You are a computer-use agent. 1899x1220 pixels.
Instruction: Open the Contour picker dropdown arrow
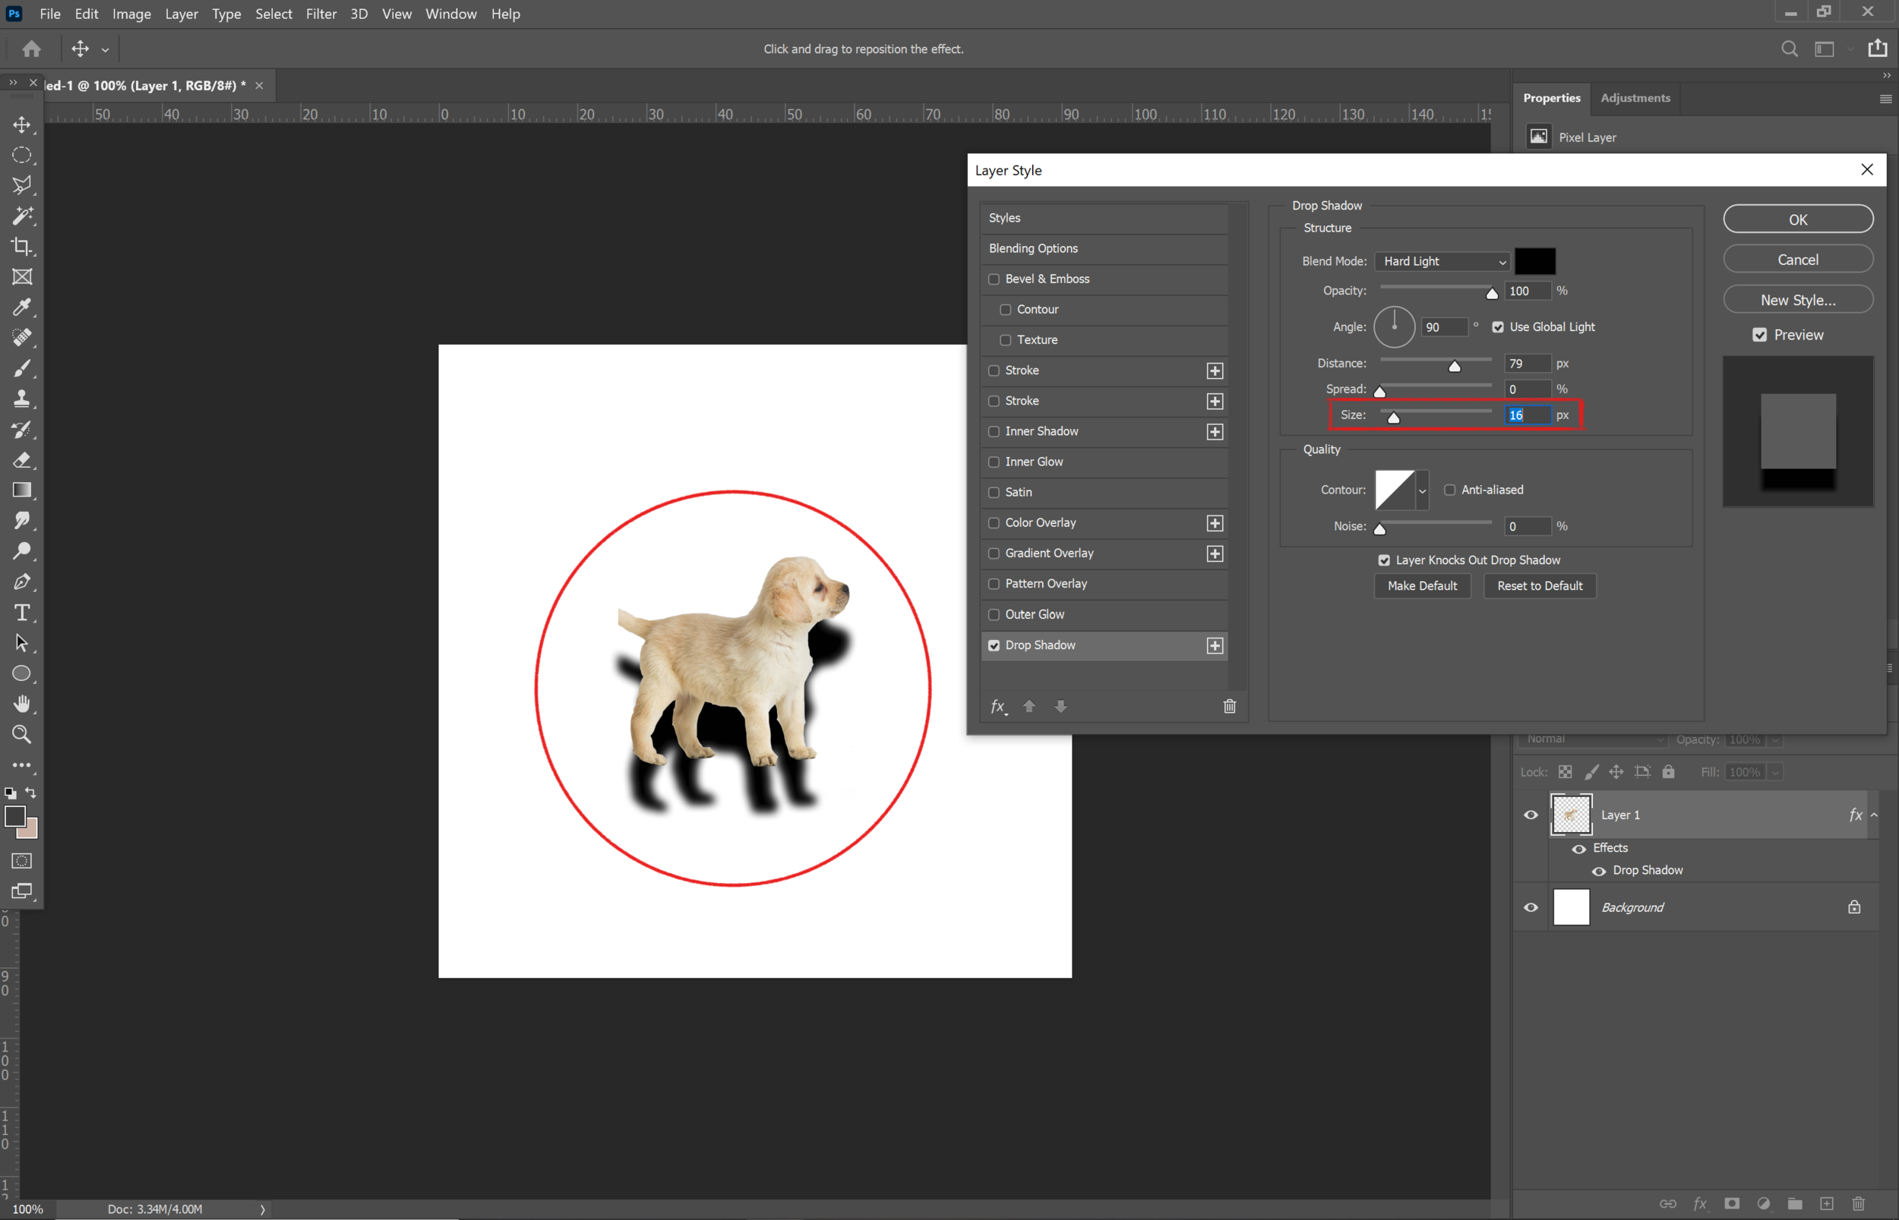[1422, 491]
